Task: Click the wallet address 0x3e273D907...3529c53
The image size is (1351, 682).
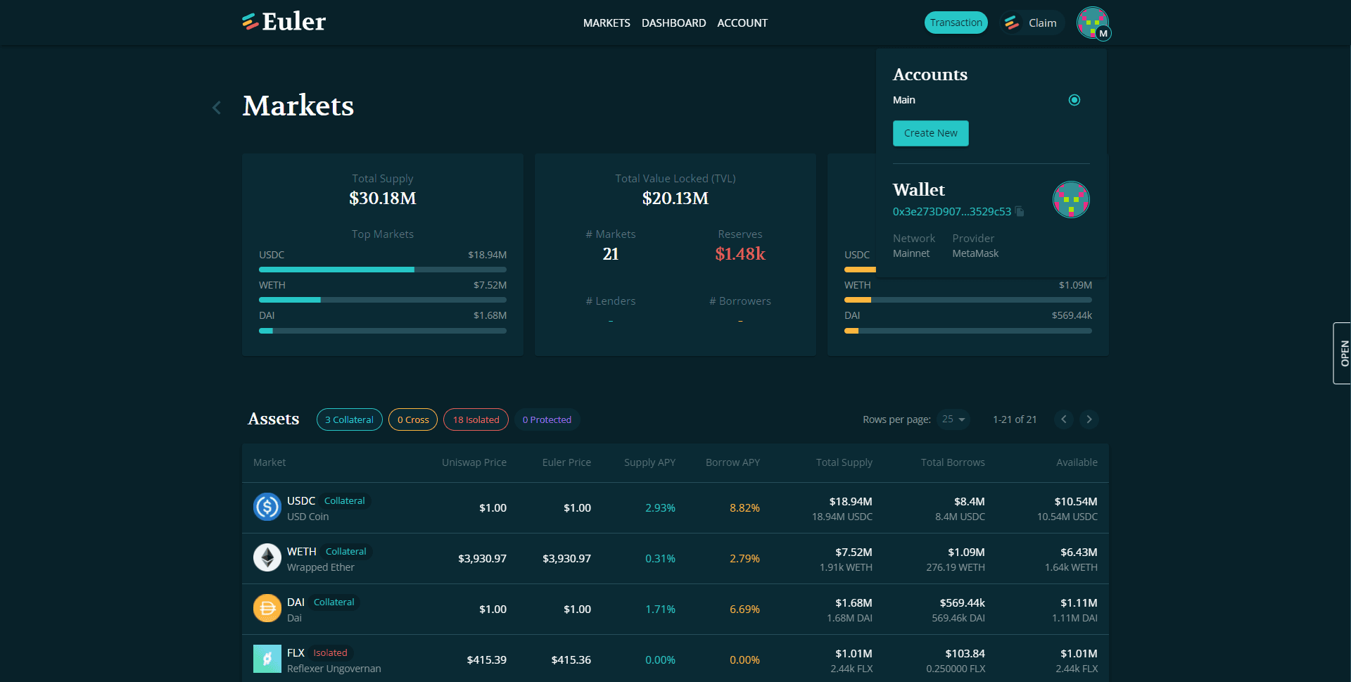Action: pos(951,211)
